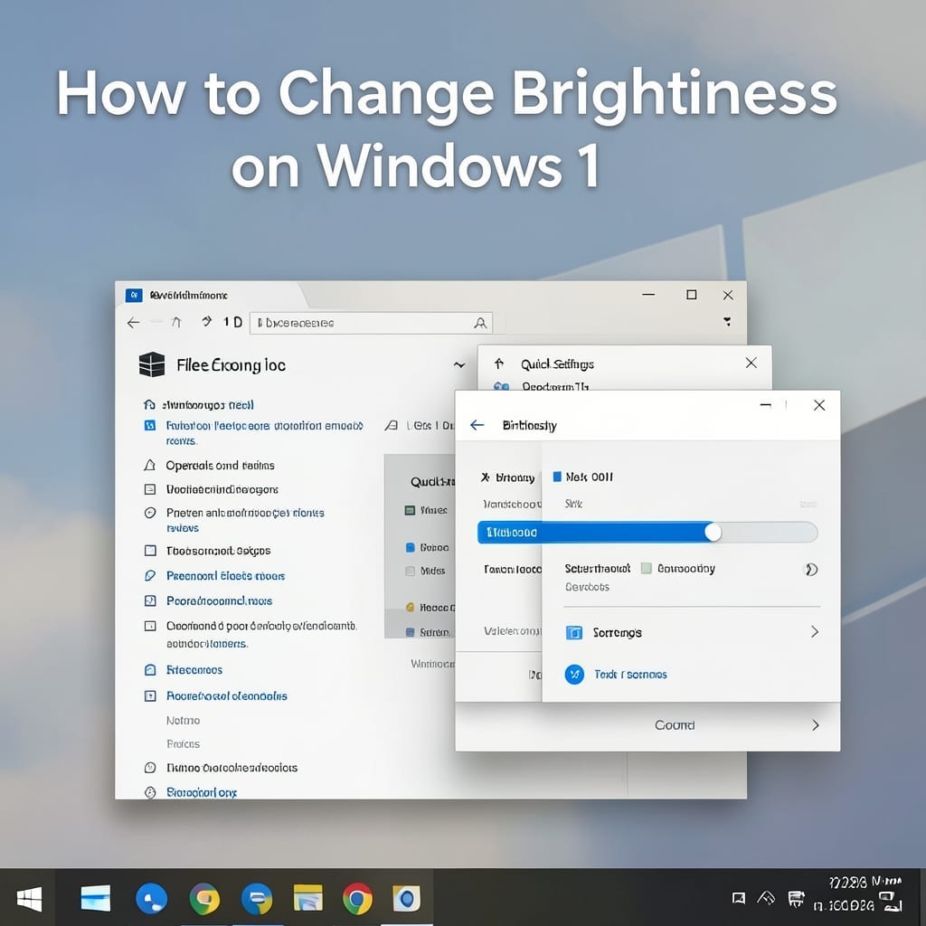Viewport: 926px width, 926px height.
Task: Open the network tray icon
Action: coord(766,898)
